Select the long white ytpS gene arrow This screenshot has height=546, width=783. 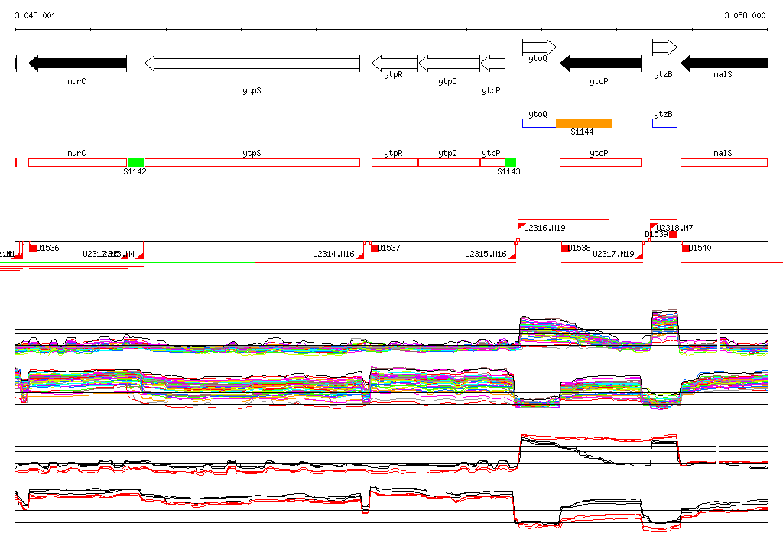pos(252,63)
